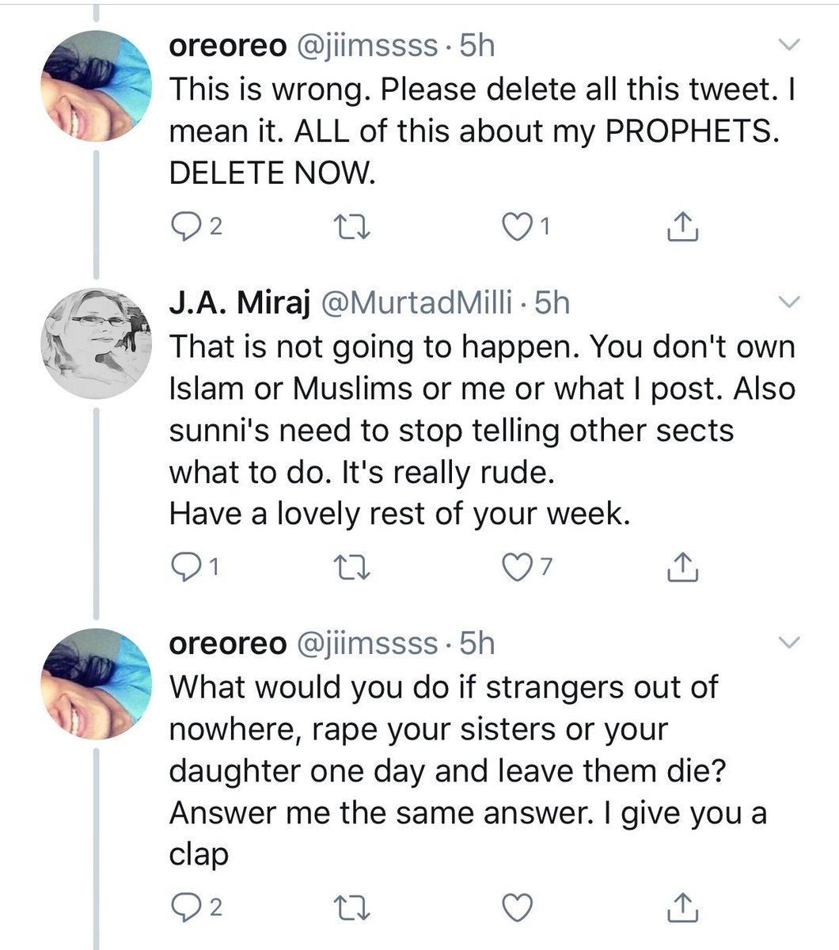
Task: Like J.A. Miraj's tweet with 7 likes
Action: [x=517, y=566]
